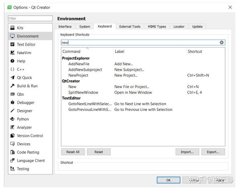Choose the Qt Quick paper-plane icon
The width and height of the screenshot is (240, 190).
(x=12, y=78)
